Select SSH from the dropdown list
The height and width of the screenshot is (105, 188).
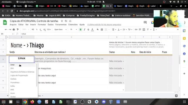12,68
